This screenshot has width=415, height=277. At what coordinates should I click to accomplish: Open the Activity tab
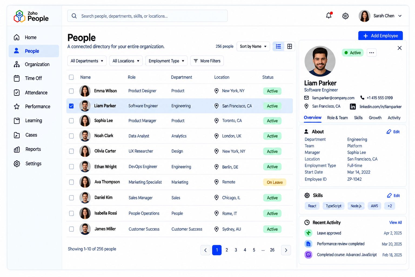click(x=394, y=118)
